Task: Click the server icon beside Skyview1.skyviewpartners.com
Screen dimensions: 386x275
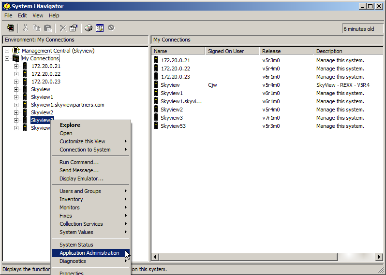Action: click(25, 105)
